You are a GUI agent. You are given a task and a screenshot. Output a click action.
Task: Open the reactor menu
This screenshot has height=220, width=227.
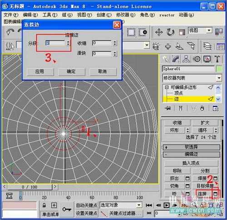pyautogui.click(x=167, y=15)
